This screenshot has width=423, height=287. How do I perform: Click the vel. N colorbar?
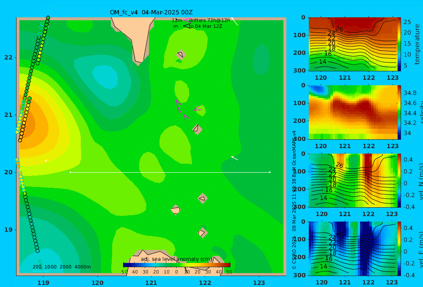pyautogui.click(x=399, y=180)
